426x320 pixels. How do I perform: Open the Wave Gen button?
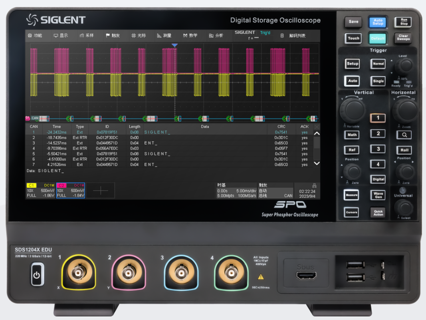pos(378,195)
